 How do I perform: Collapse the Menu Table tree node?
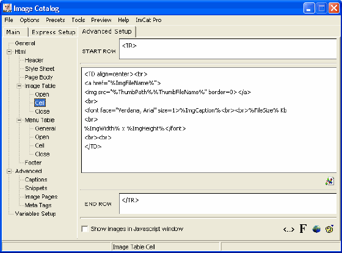pyautogui.click(x=19, y=120)
